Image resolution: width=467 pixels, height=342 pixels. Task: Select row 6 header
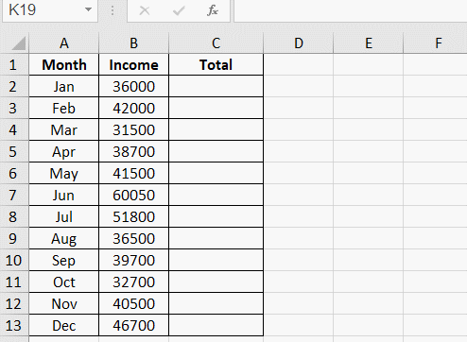(x=13, y=174)
